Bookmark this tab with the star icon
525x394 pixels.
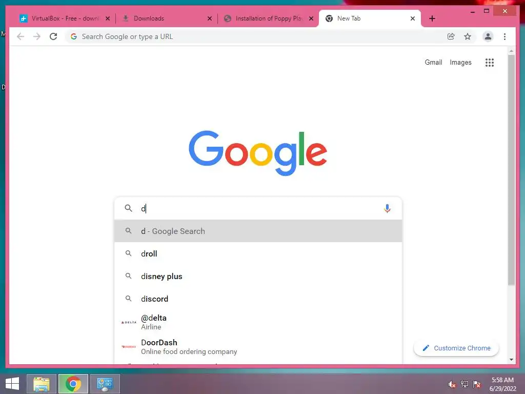point(468,36)
